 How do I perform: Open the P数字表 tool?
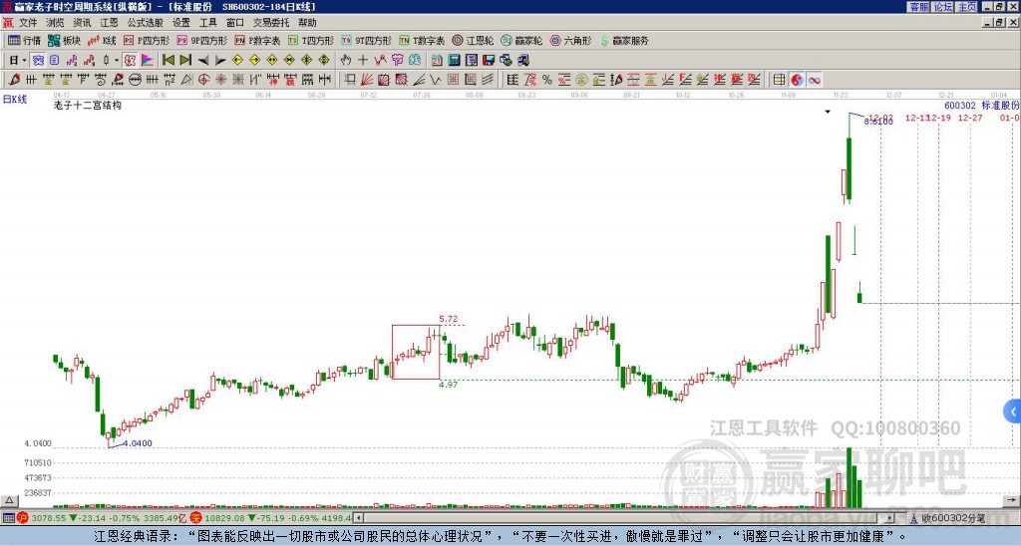(257, 40)
